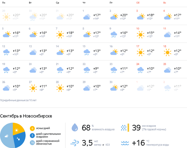
Task: Click the yellow clear days badge 6
Action: coord(32,128)
